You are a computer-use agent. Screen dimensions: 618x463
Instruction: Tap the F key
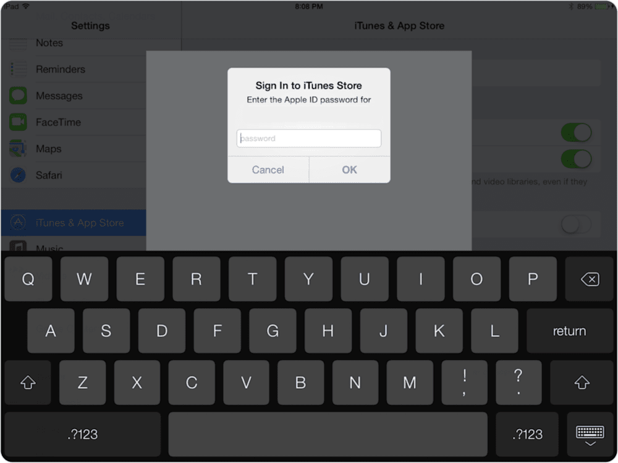(x=217, y=331)
